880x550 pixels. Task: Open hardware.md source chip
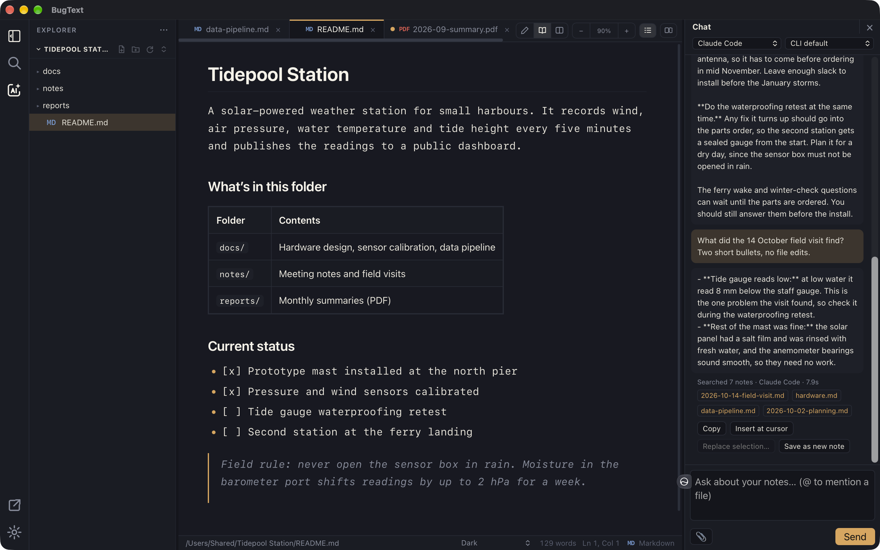[x=816, y=395]
